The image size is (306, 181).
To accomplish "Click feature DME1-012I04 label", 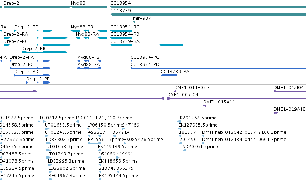I will [289, 88].
